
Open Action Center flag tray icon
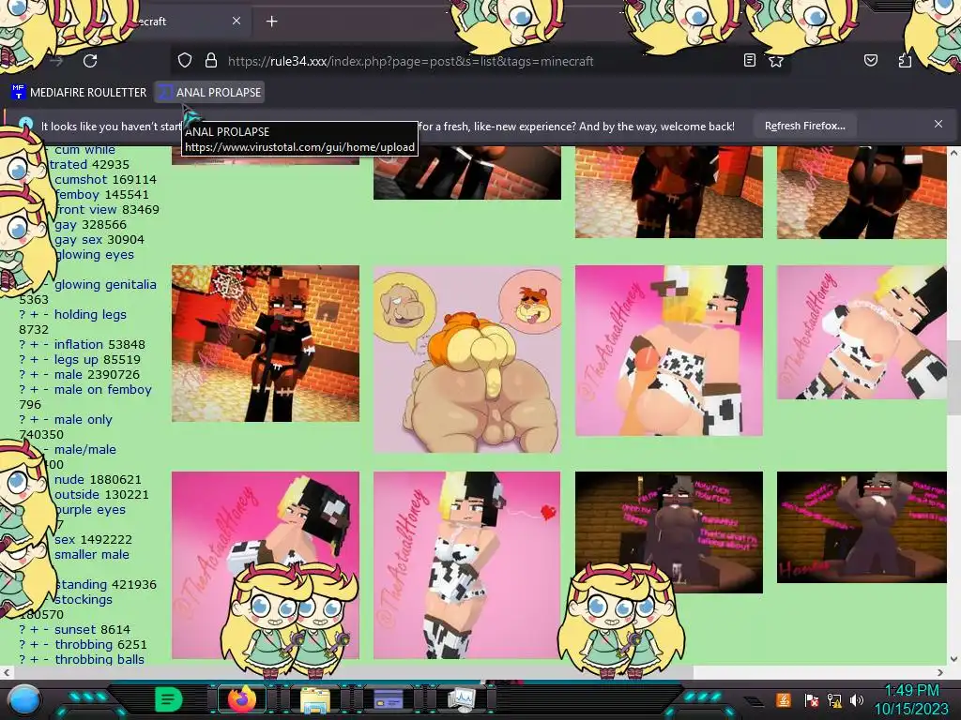(811, 699)
